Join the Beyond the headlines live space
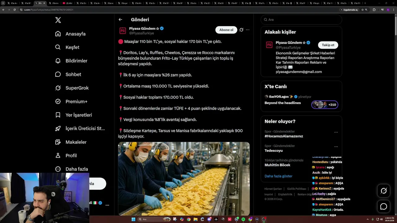Screen dimensions: 397x223 tap(283, 103)
